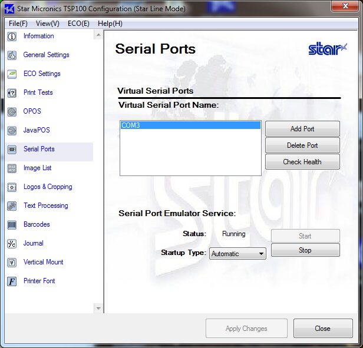The height and width of the screenshot is (348, 363).
Task: Close the window with the red X
Action: pyautogui.click(x=345, y=6)
